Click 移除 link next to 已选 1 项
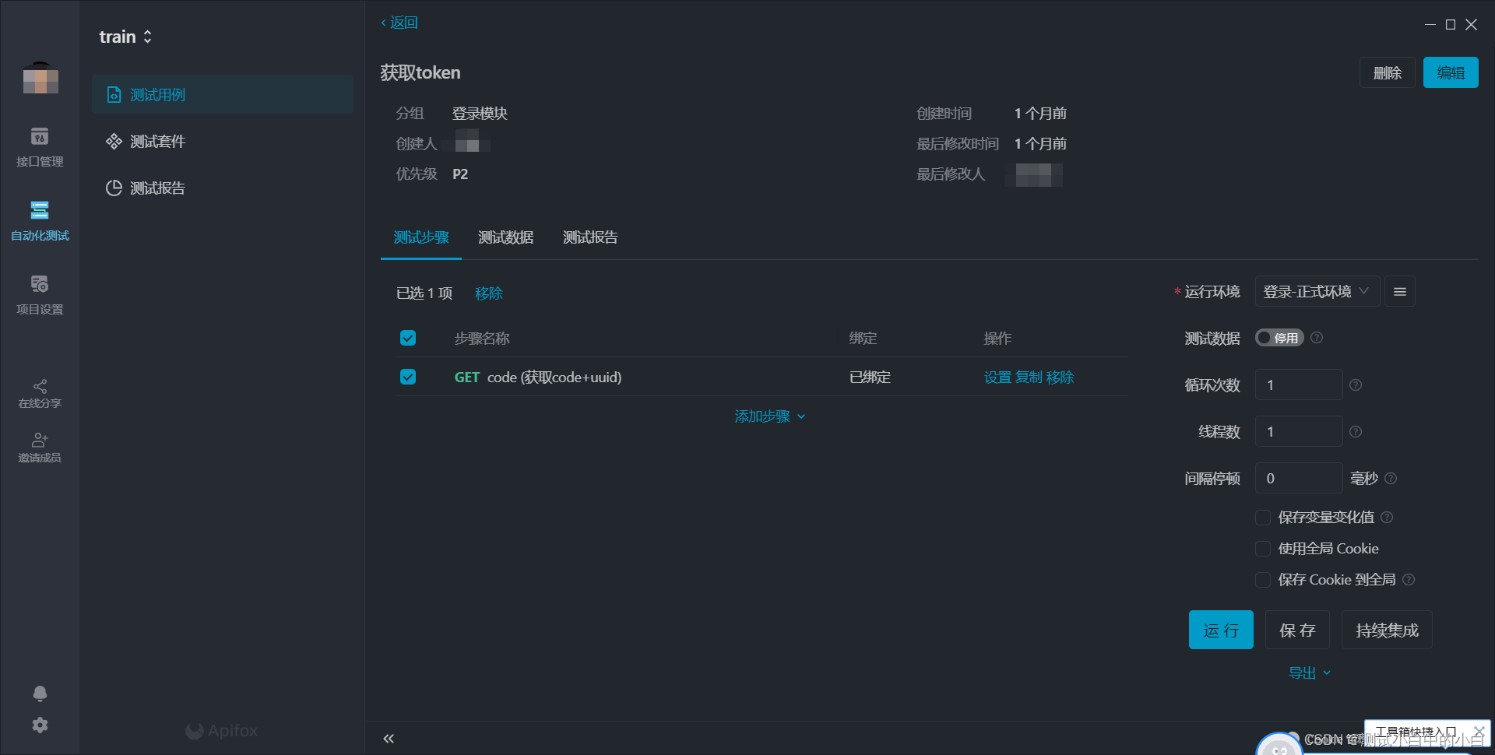Screen dimensions: 1495x755 pos(489,293)
